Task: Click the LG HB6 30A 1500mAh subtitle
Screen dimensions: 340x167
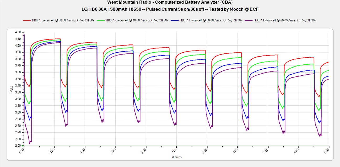Action: click(x=170, y=9)
